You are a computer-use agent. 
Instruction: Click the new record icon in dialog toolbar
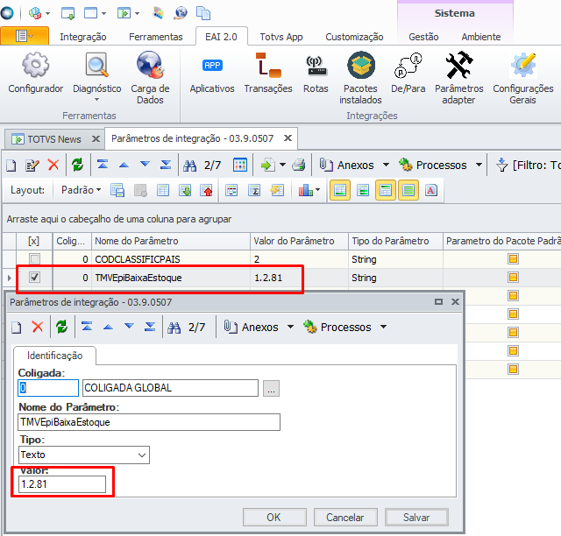(x=17, y=327)
